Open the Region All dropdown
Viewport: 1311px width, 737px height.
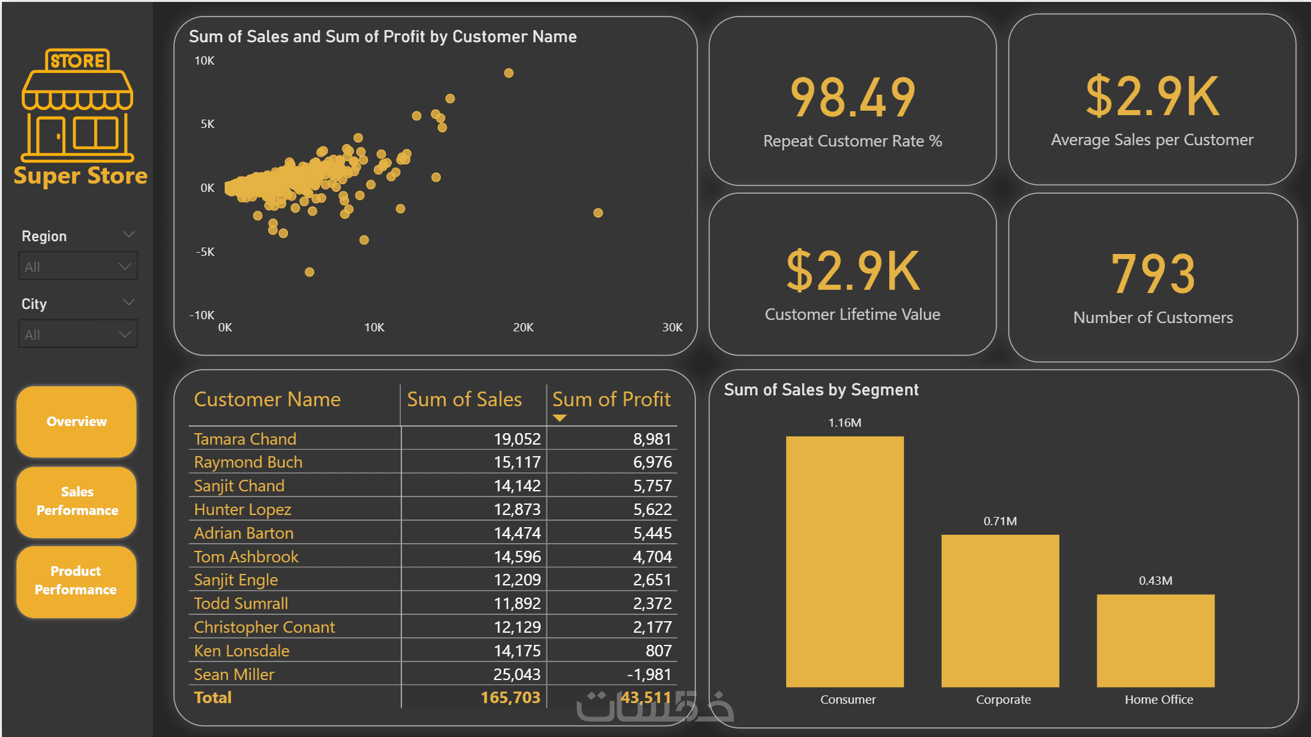[x=78, y=267]
